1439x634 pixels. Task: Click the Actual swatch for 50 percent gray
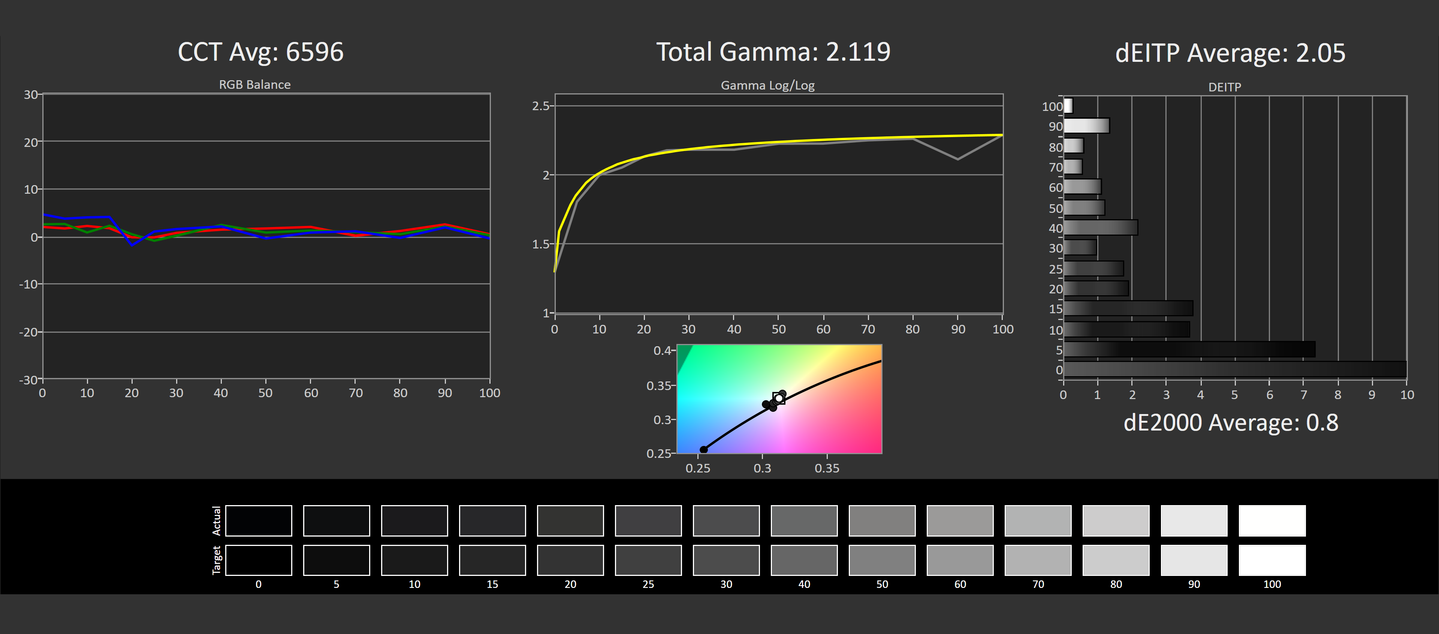(x=881, y=520)
